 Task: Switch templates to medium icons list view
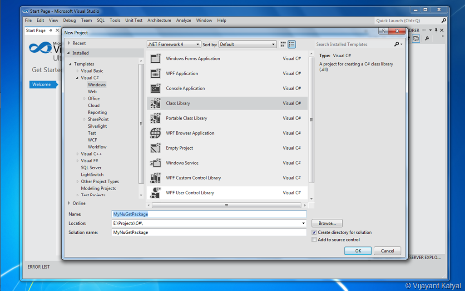pos(292,44)
